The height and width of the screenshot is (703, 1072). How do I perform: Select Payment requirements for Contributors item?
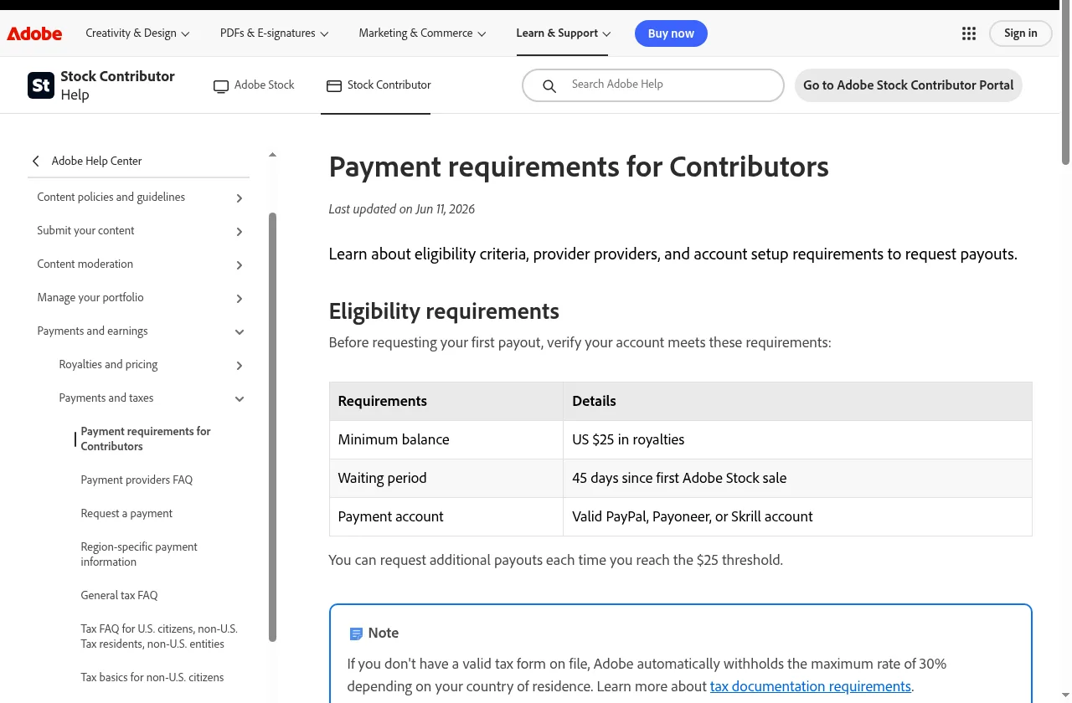[146, 439]
